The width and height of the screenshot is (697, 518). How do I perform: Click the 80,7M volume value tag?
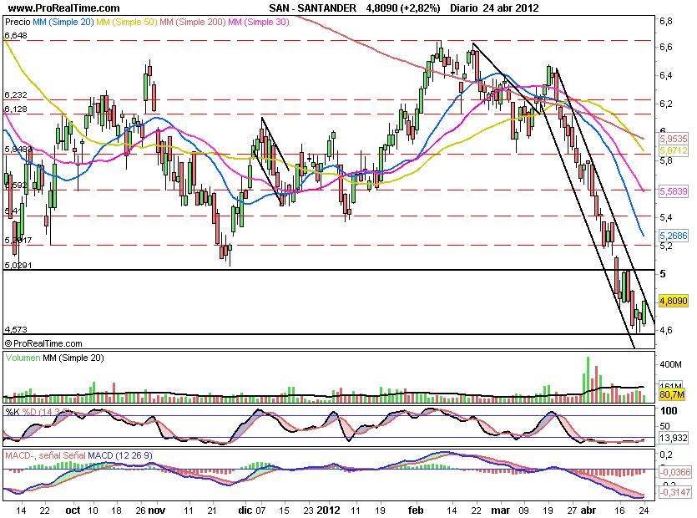tap(673, 394)
